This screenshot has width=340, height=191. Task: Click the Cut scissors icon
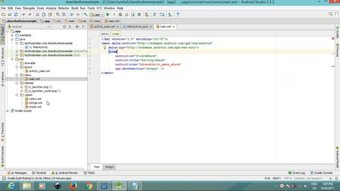point(37,14)
